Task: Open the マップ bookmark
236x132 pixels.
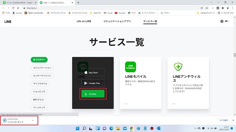Action: (x=132, y=13)
